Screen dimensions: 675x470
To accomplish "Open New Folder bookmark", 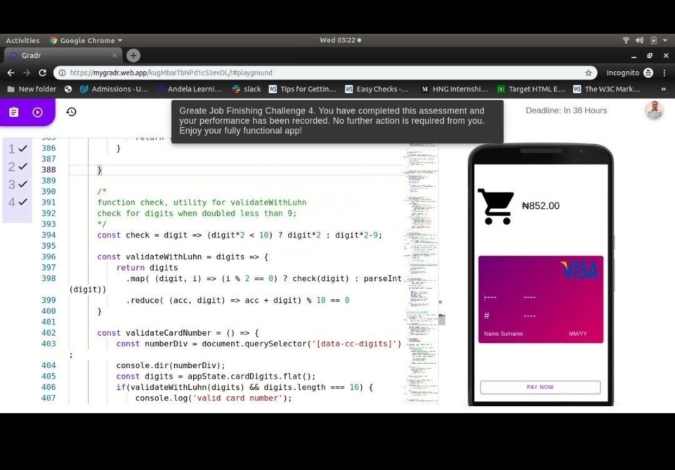I will (x=32, y=89).
